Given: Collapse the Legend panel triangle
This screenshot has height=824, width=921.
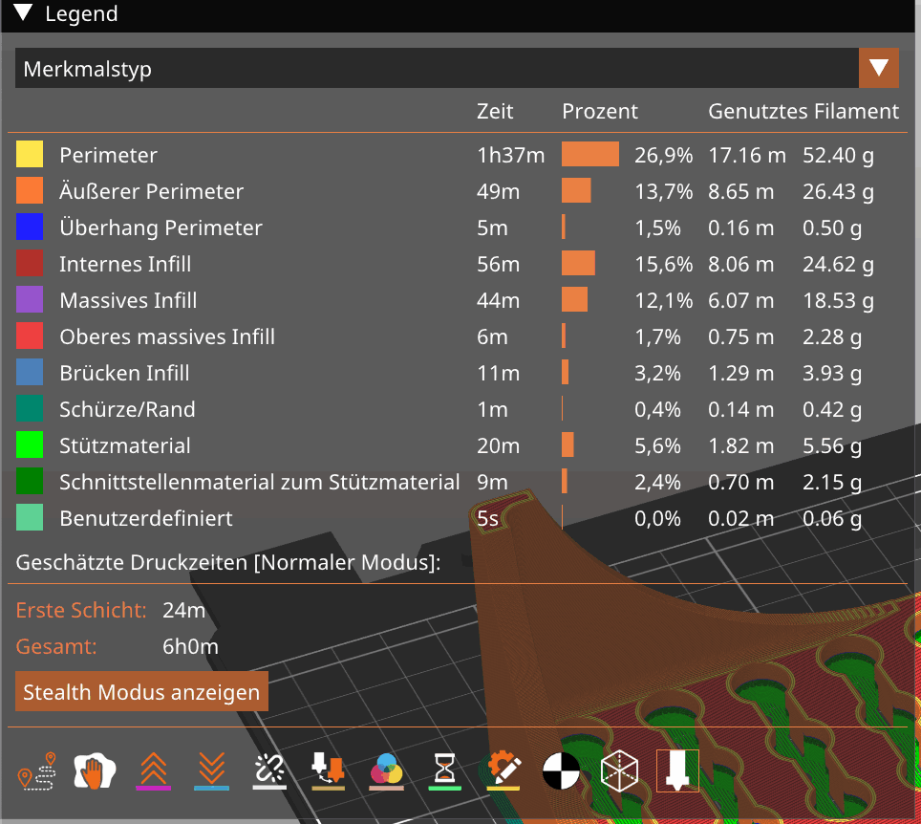Looking at the screenshot, I should pos(24,13).
